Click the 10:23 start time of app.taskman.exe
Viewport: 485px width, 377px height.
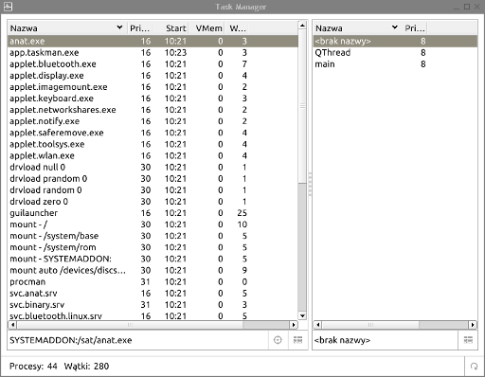point(175,52)
